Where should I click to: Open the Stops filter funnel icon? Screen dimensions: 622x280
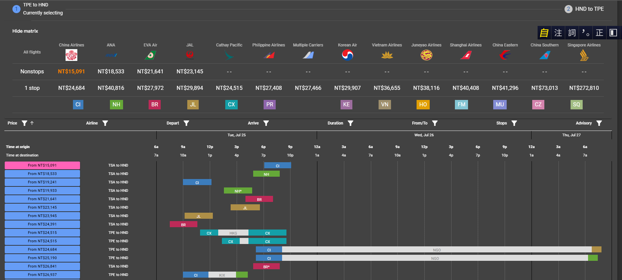click(x=514, y=123)
